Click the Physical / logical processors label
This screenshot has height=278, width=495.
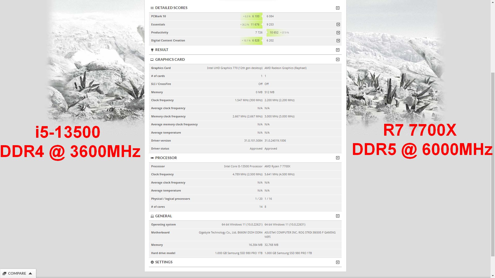tap(170, 199)
